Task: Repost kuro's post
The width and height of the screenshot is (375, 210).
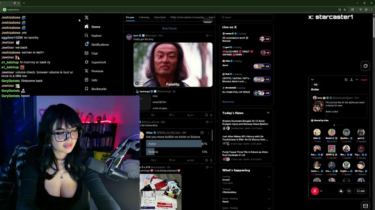Action: pyautogui.click(x=153, y=115)
